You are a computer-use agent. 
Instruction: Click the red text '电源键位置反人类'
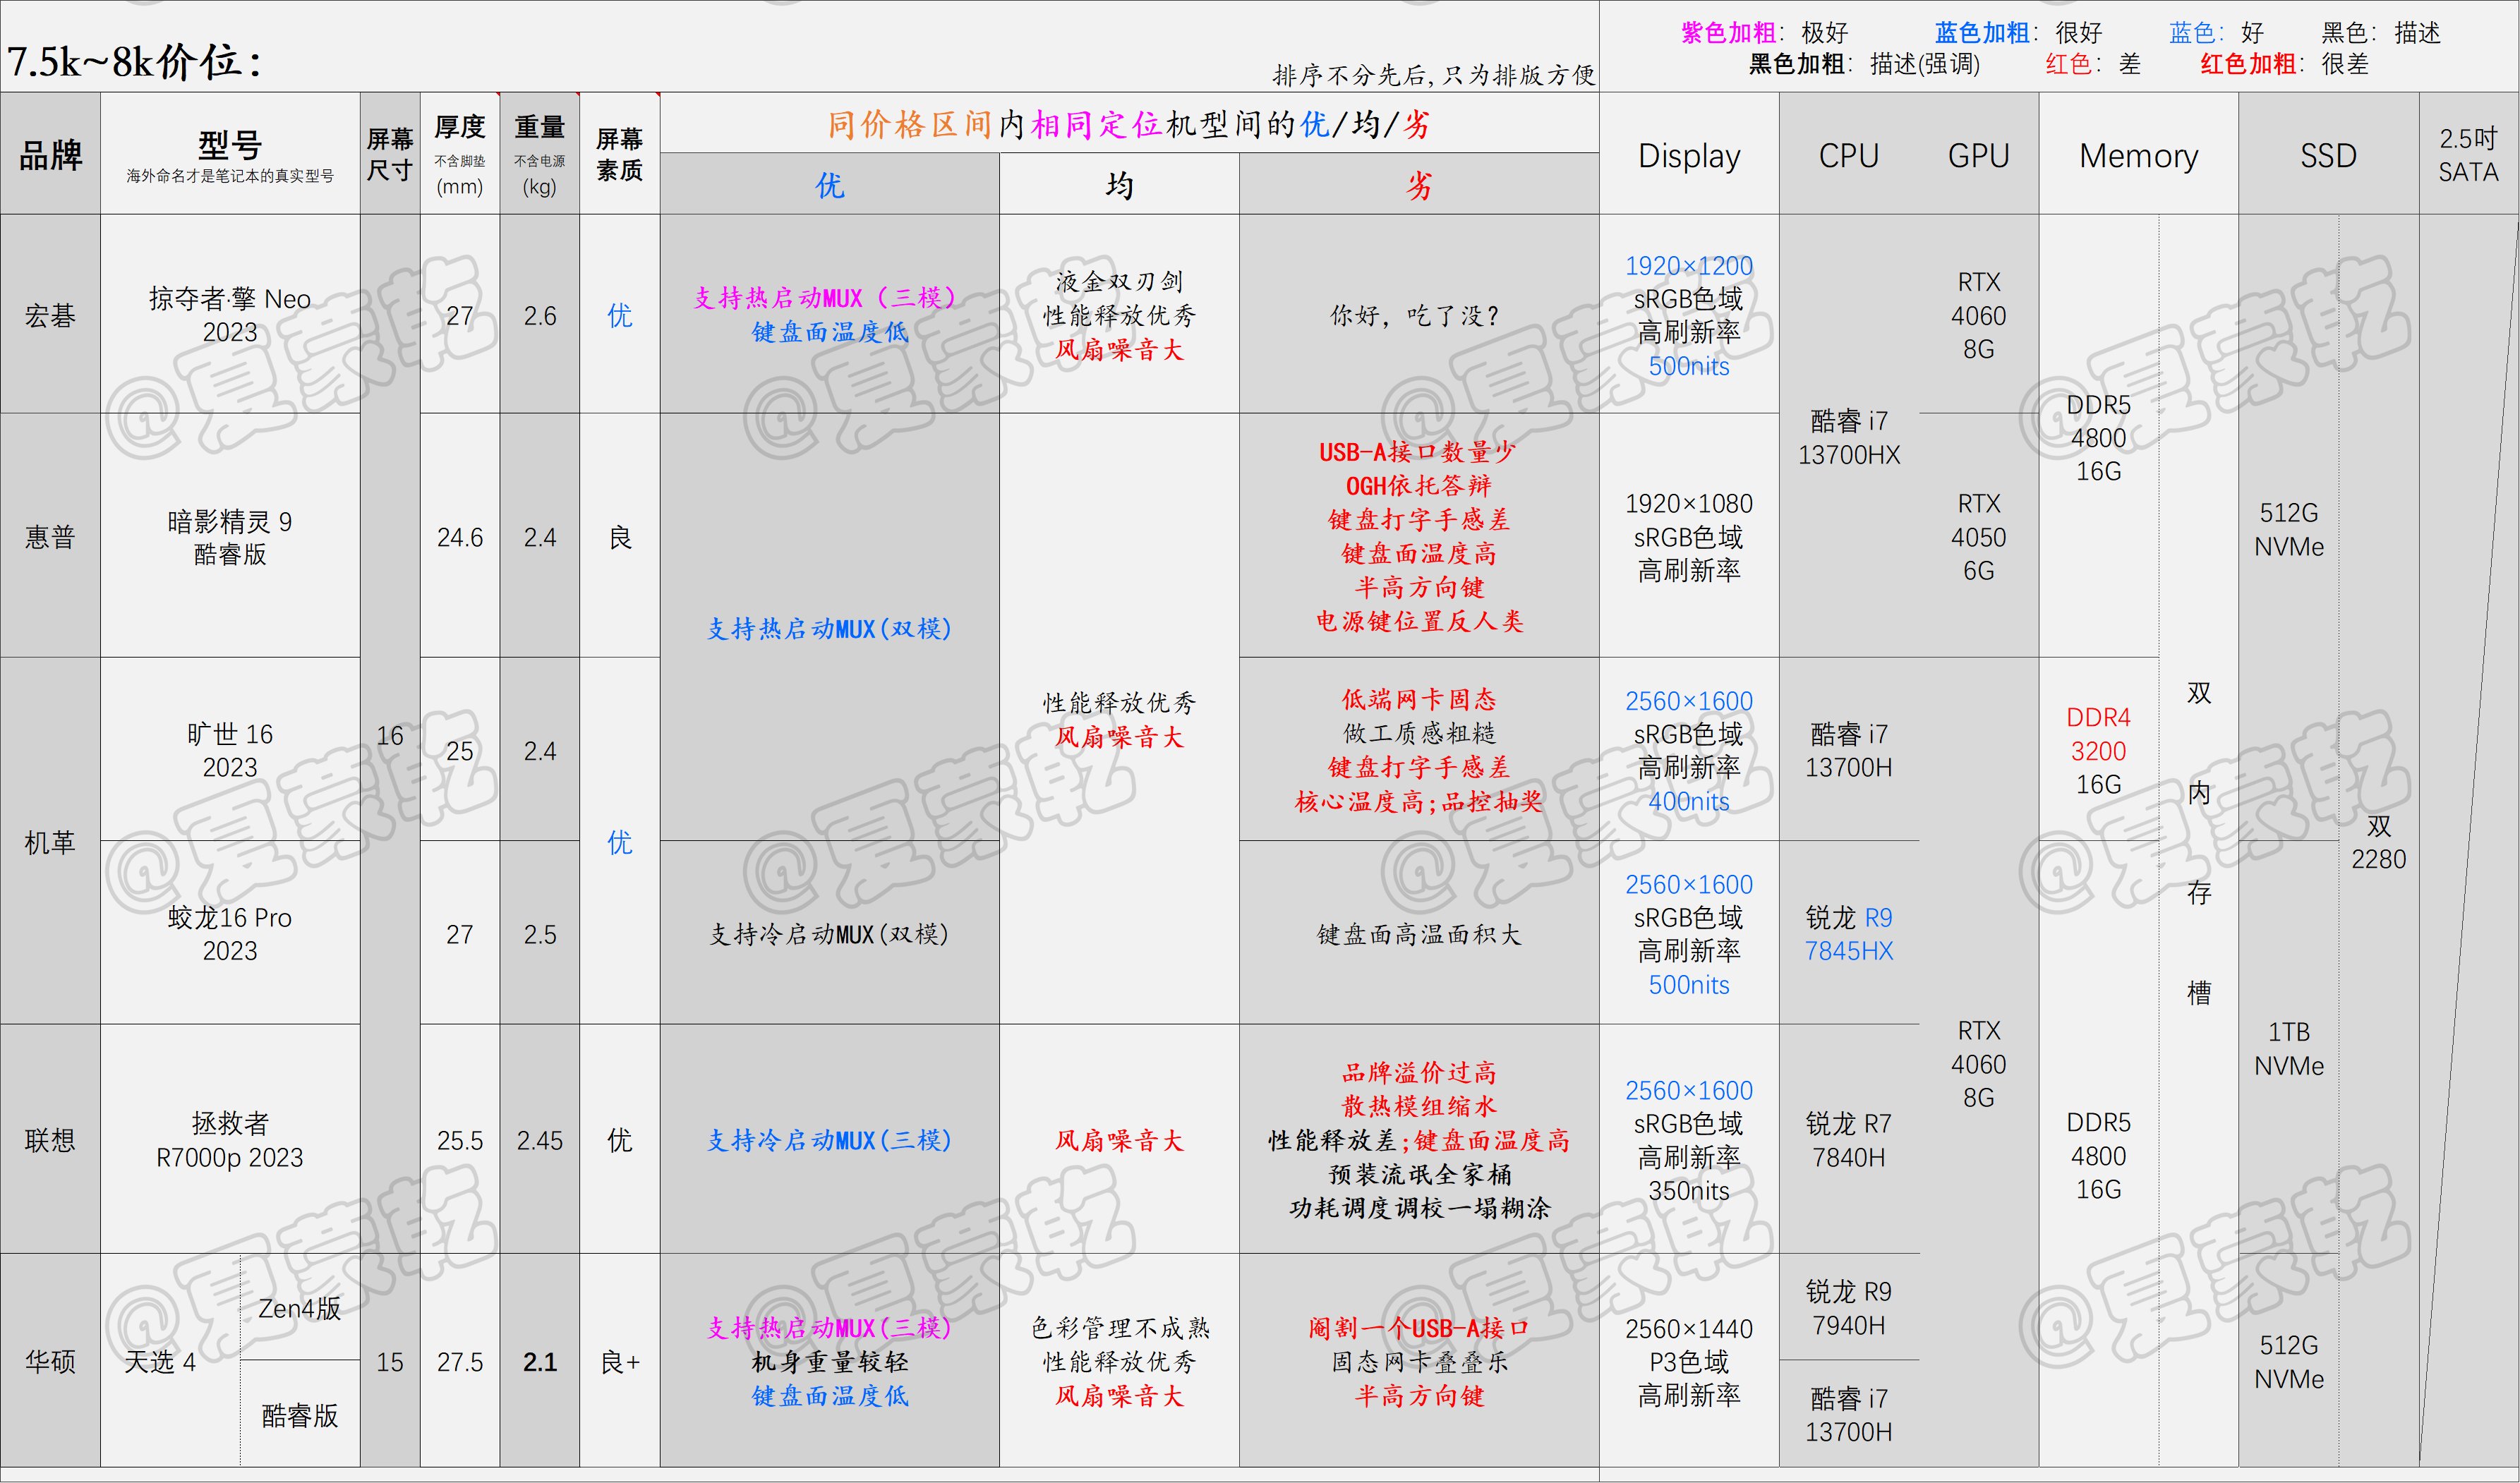click(1419, 621)
